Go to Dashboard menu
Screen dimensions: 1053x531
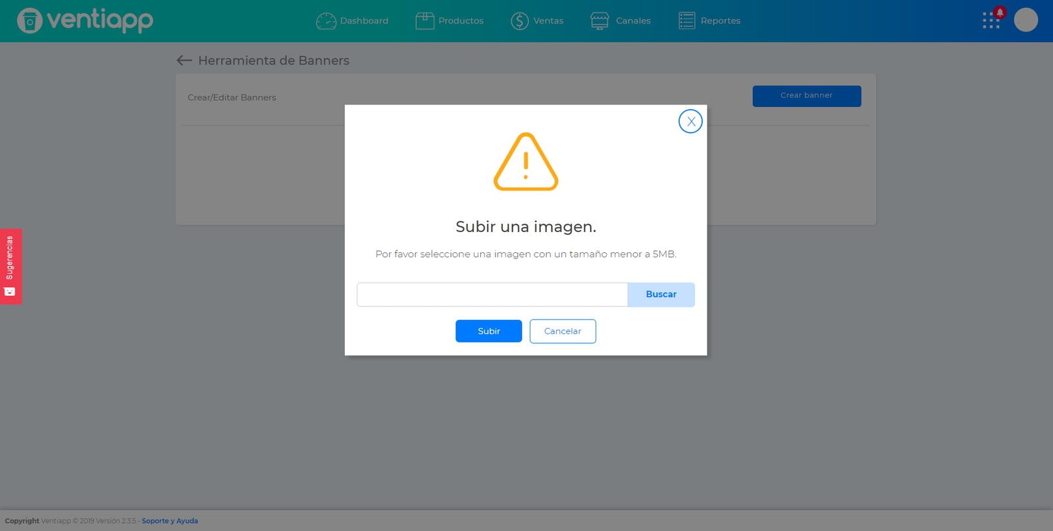coord(364,21)
